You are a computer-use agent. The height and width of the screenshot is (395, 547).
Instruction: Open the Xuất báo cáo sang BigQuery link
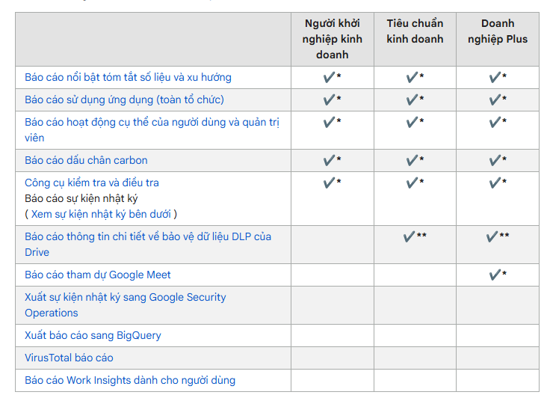93,335
